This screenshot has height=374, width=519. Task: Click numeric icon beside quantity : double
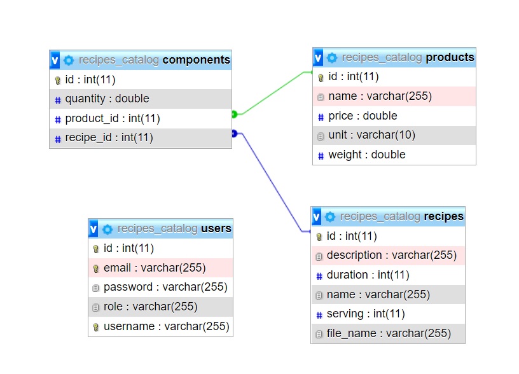click(x=58, y=100)
